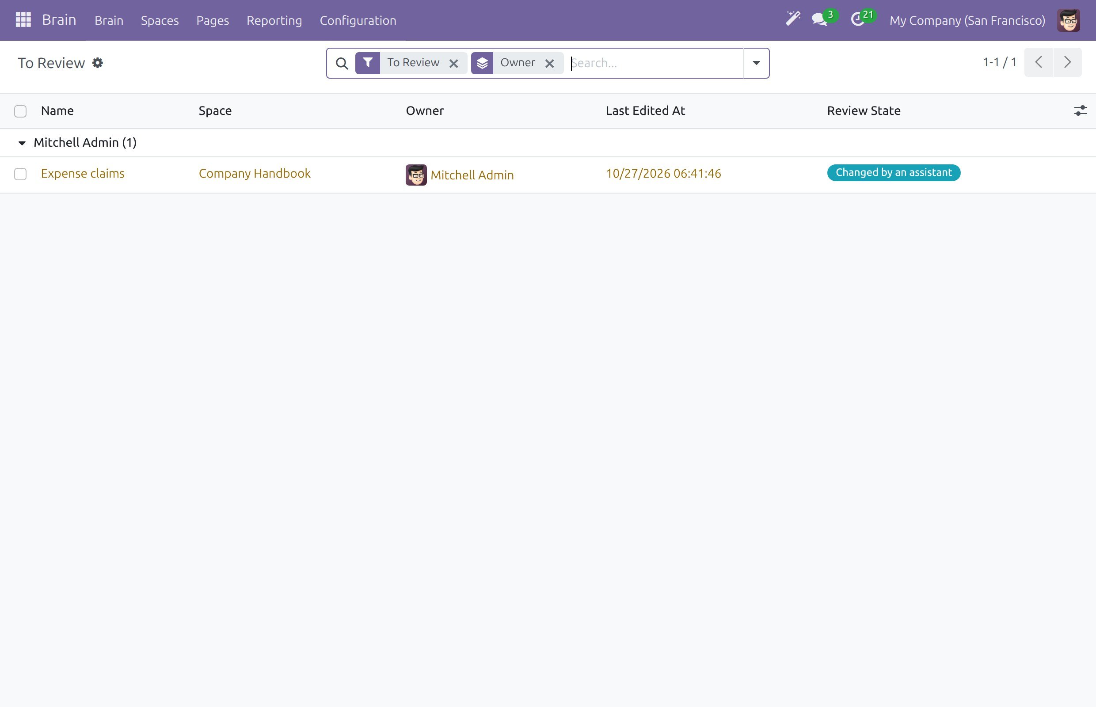The height and width of the screenshot is (707, 1096).
Task: Sort by the Owner column header
Action: pyautogui.click(x=425, y=110)
